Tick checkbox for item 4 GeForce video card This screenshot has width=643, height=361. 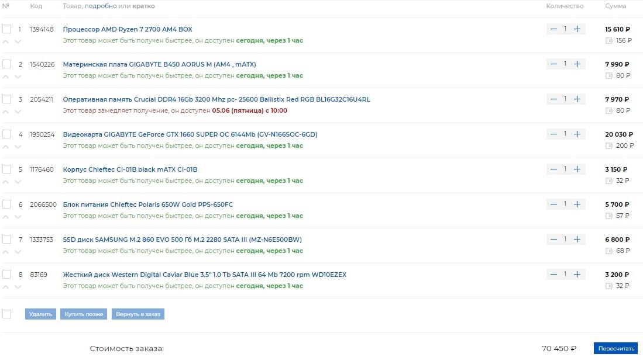click(x=6, y=134)
